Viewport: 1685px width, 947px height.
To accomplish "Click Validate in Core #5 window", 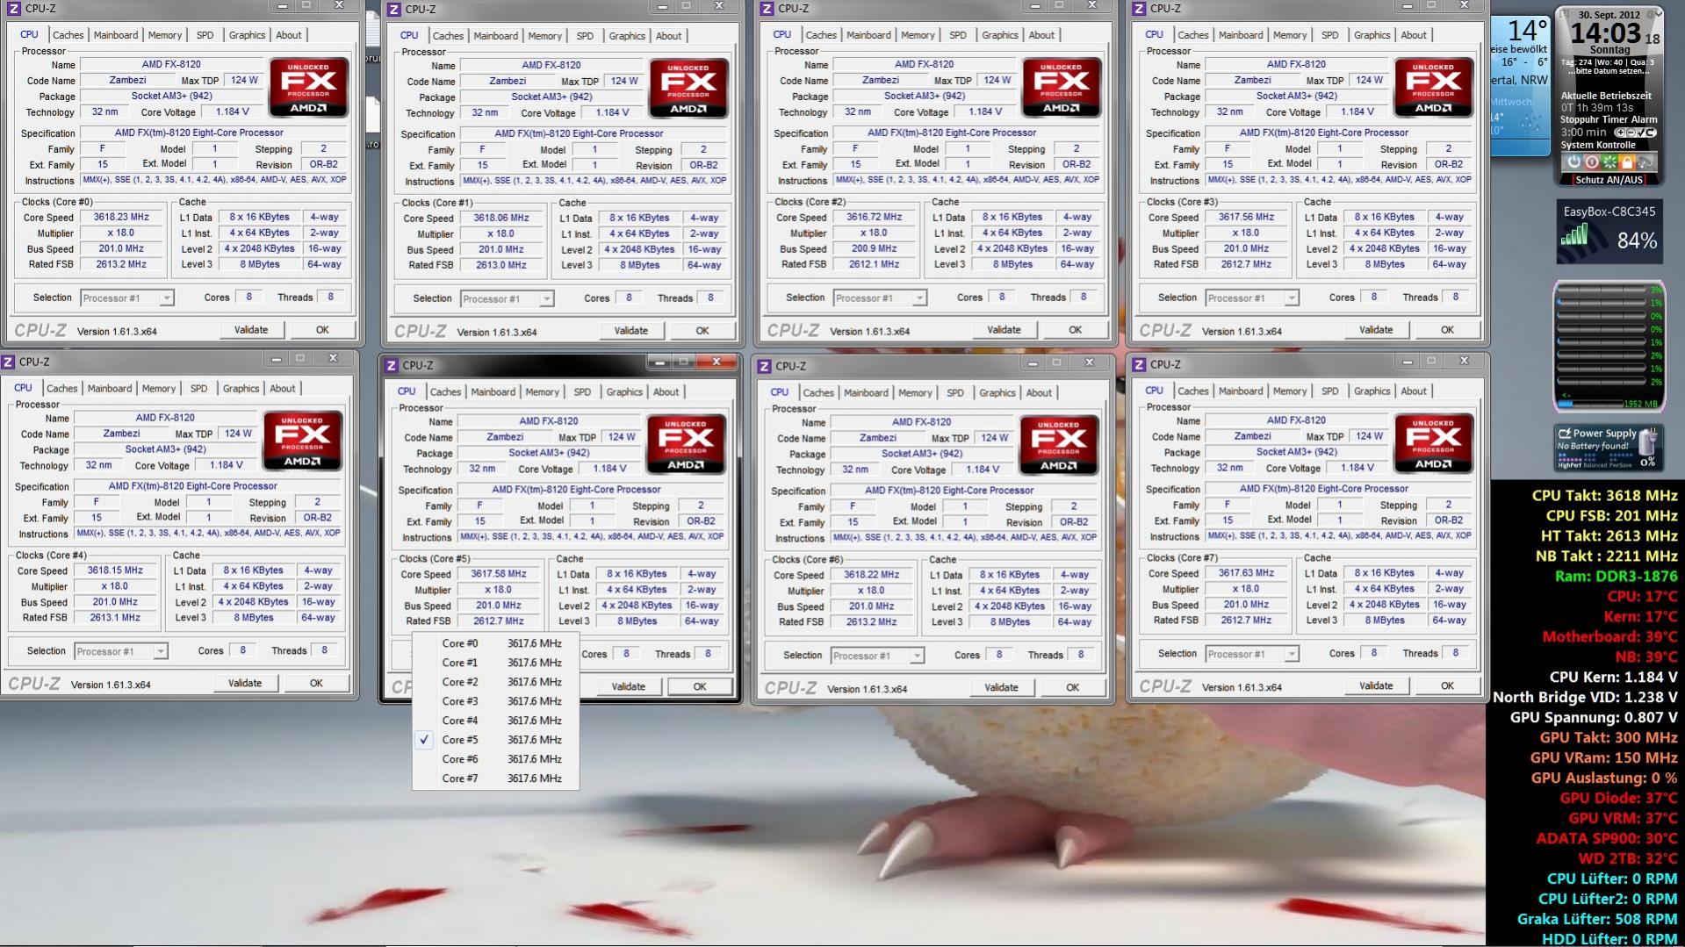I will pos(628,686).
